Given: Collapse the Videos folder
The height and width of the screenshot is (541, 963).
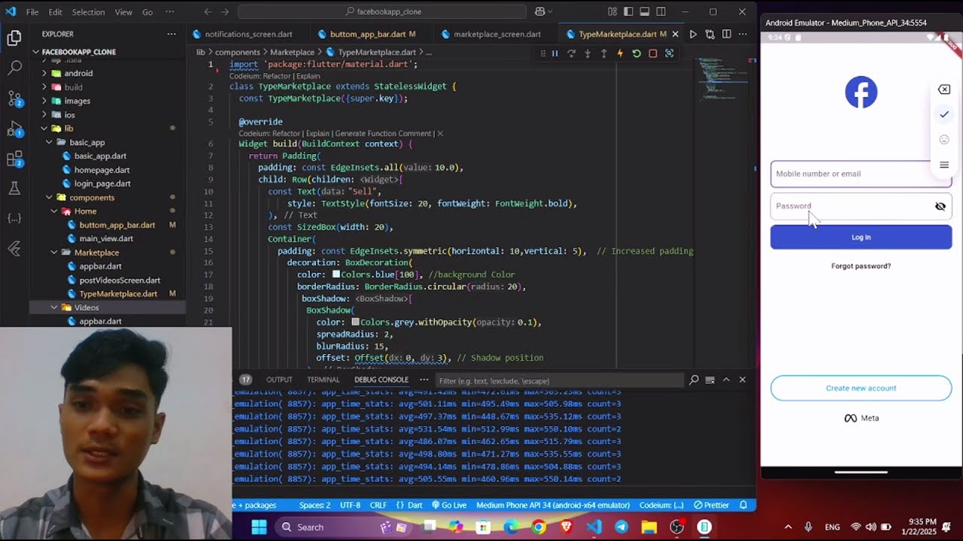Looking at the screenshot, I should pyautogui.click(x=86, y=307).
